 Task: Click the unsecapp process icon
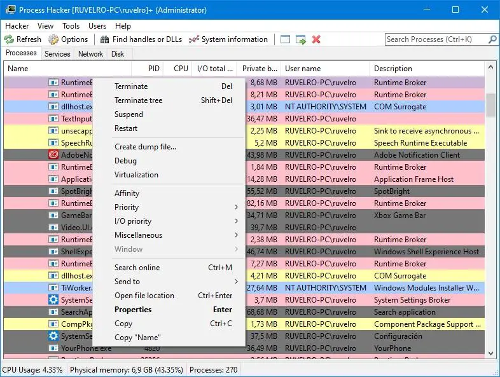pos(53,131)
